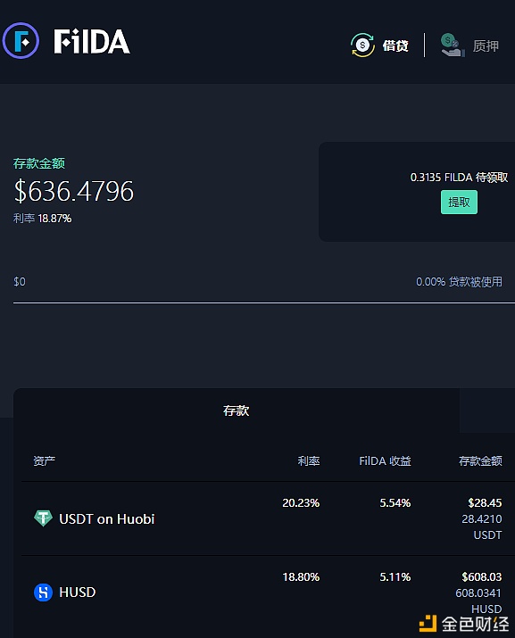The height and width of the screenshot is (638, 515).
Task: Select the 存款 deposits tab
Action: tap(237, 410)
